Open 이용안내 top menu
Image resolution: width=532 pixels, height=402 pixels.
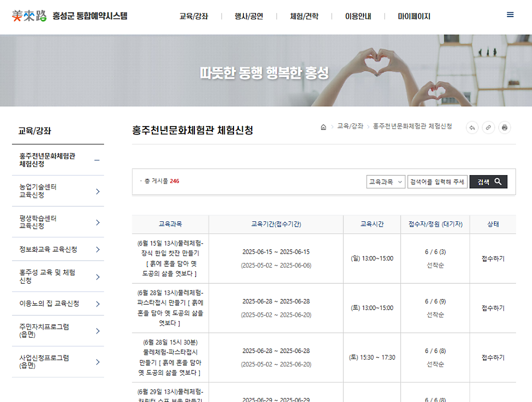359,17
